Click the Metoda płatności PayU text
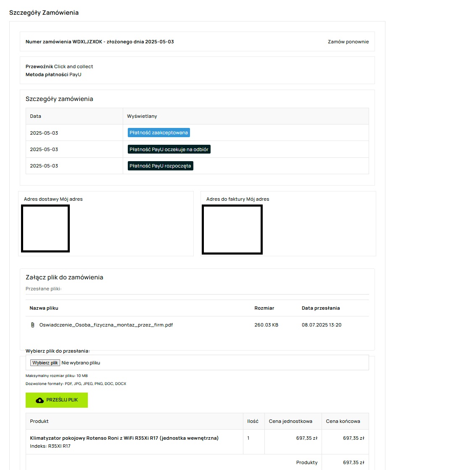Viewport: 467px width, 470px height. pos(53,74)
